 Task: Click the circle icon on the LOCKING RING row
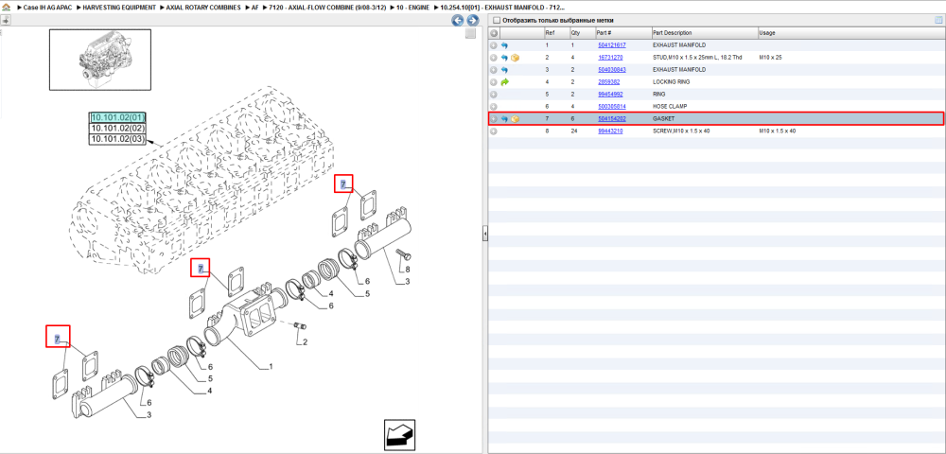[x=494, y=82]
